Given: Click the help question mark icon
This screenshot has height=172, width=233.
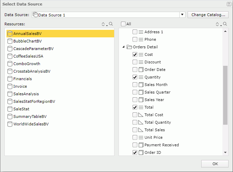Looking at the screenshot, I should tap(229, 4).
